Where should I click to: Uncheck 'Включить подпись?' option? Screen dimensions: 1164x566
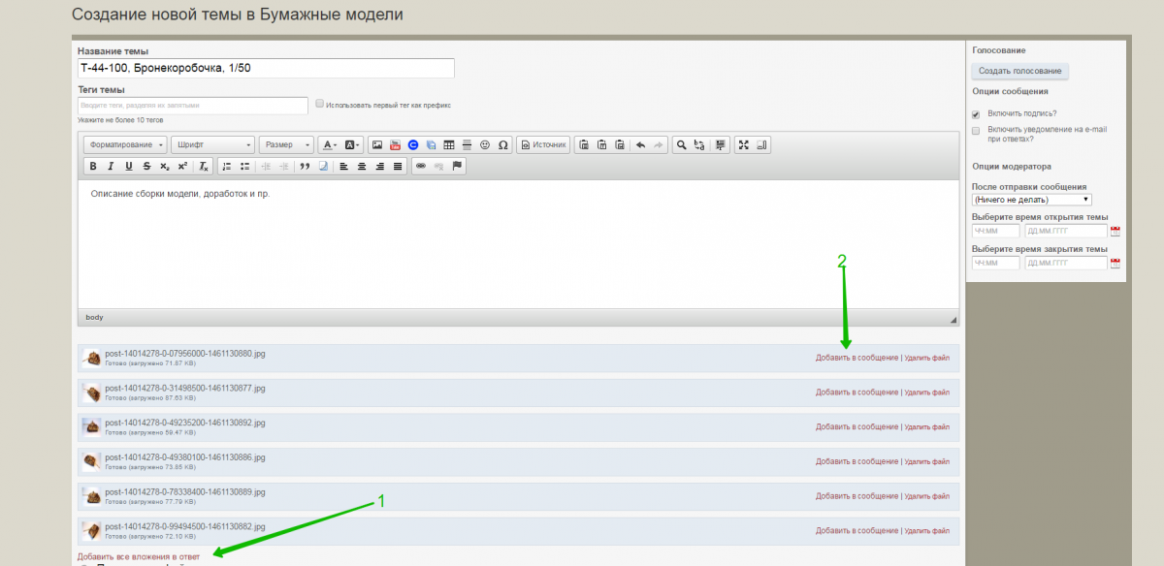[976, 114]
